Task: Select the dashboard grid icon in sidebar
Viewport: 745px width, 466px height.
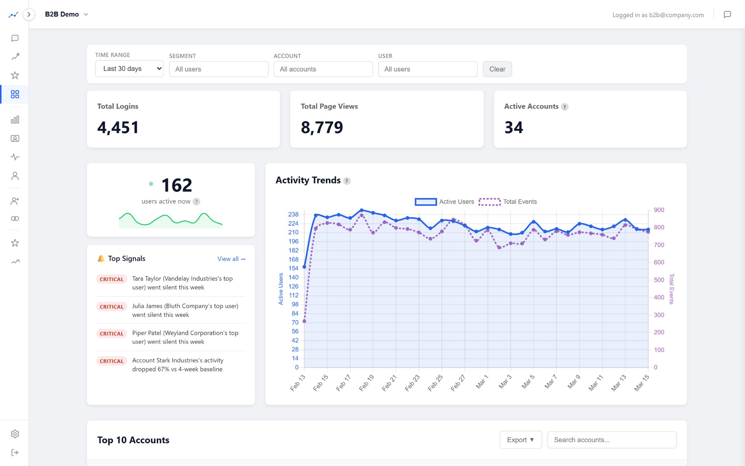Action: (15, 94)
